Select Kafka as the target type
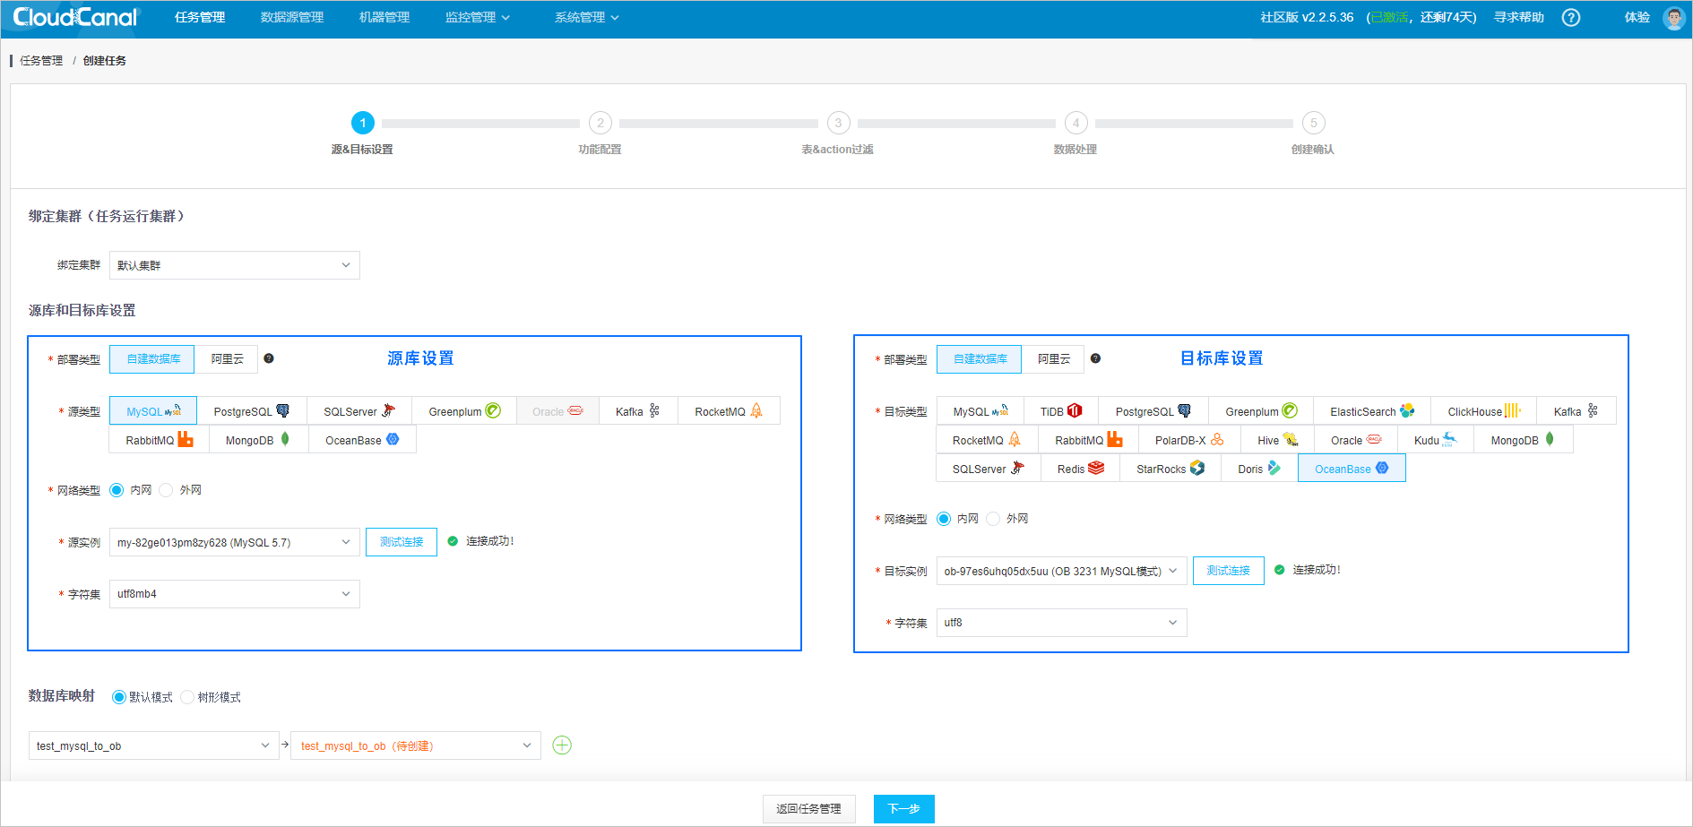The image size is (1693, 827). click(1576, 410)
